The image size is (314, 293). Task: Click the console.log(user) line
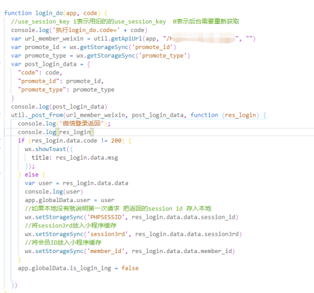pos(54,192)
